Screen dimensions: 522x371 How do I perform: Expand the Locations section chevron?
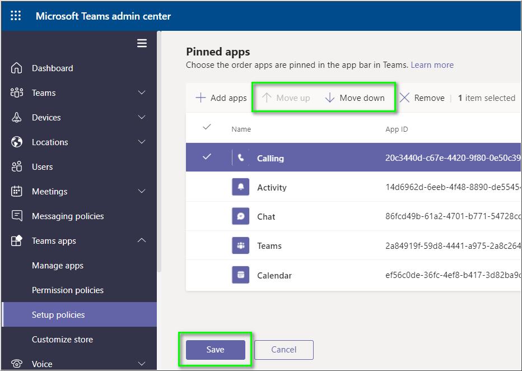tap(142, 142)
